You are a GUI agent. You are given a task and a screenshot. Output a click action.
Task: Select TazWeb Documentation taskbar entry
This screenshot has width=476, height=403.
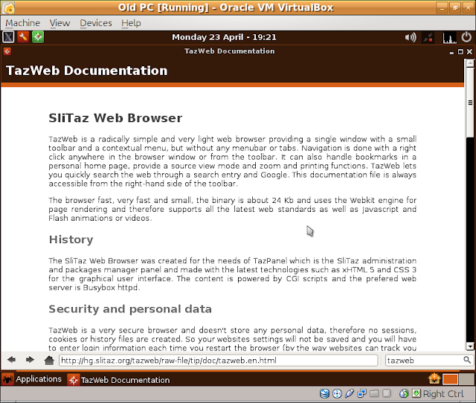pos(119,380)
